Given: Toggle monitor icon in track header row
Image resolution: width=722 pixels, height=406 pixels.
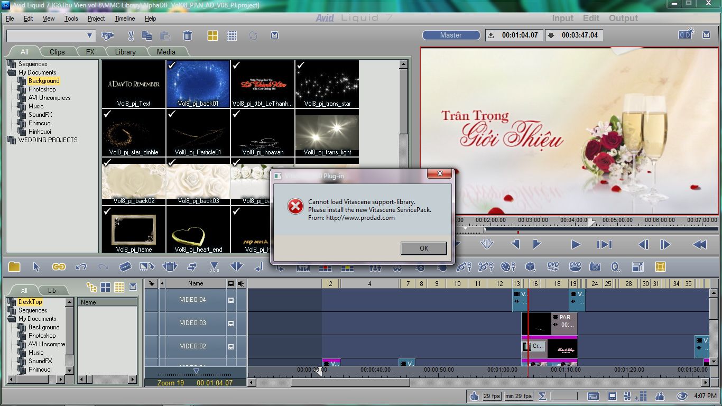Looking at the screenshot, I should click(230, 284).
